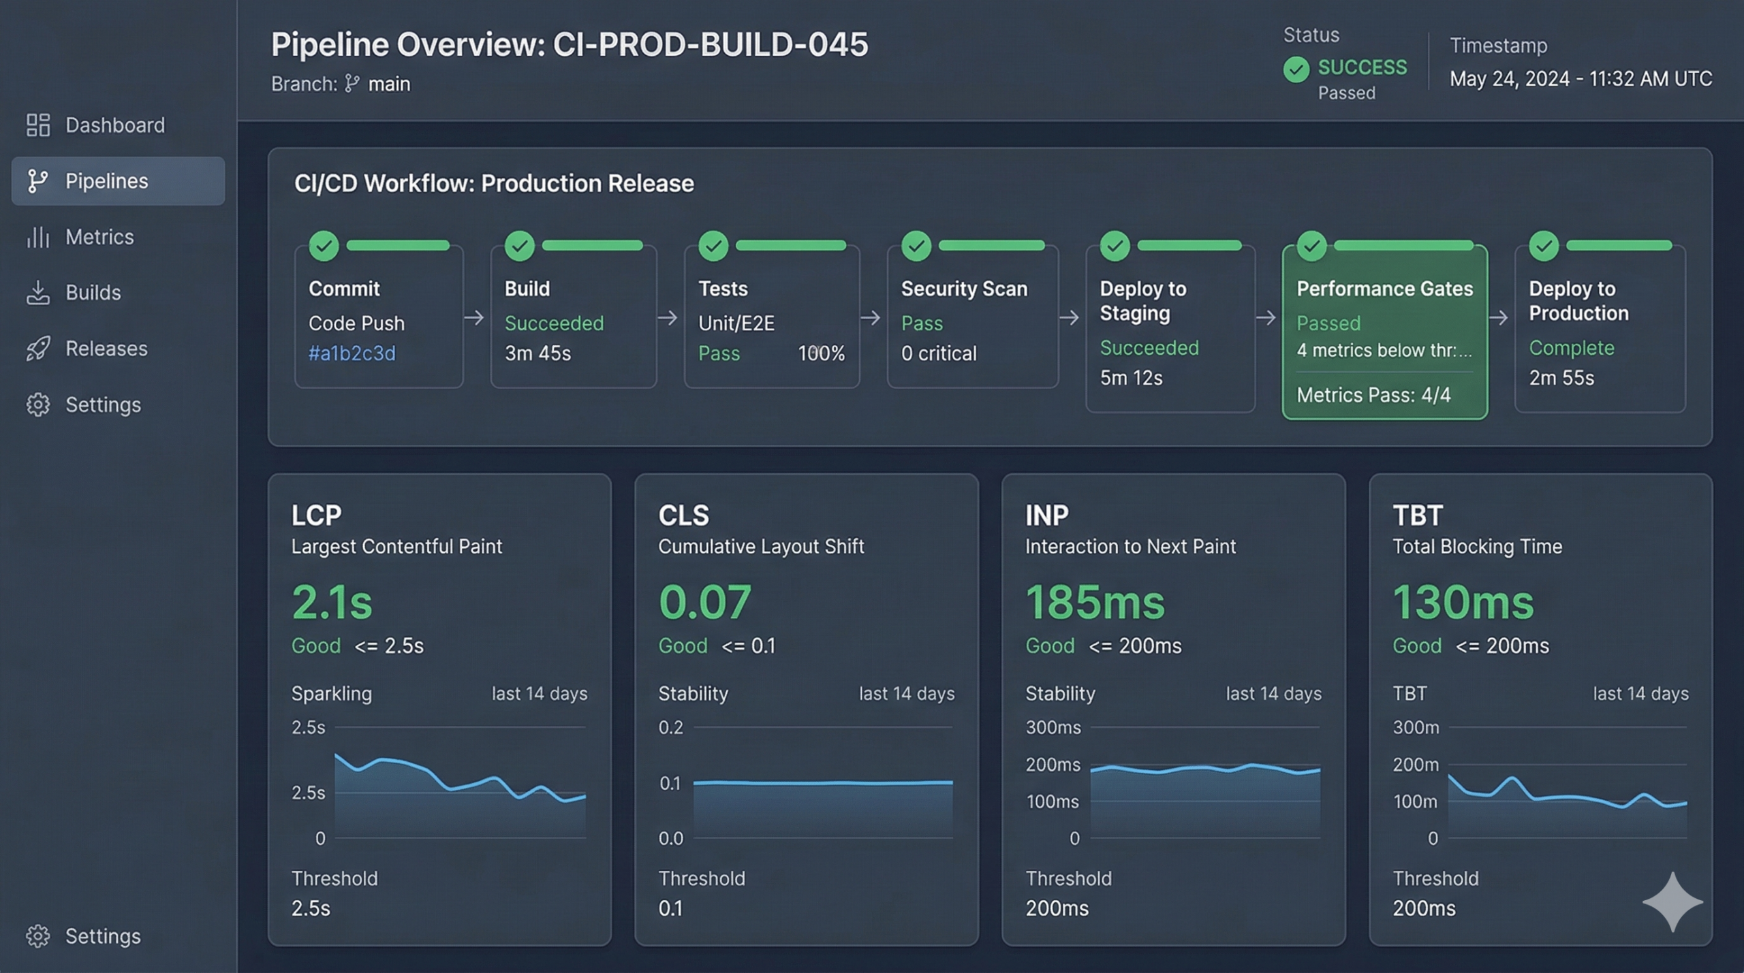
Task: Click arrow between Tests and Security Scan
Action: coord(871,318)
